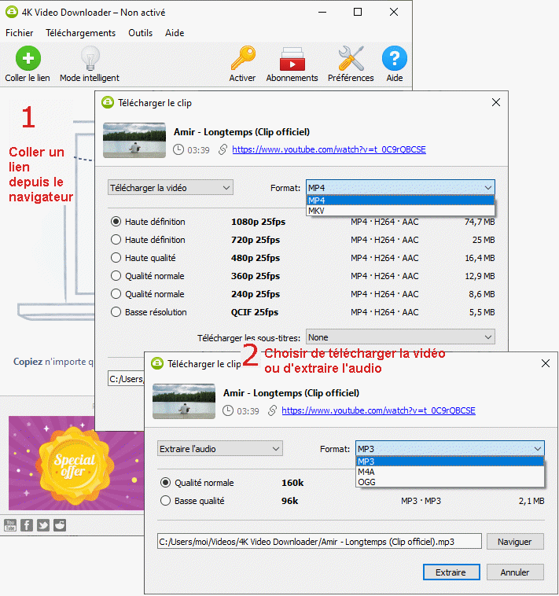Screen dimensions: 559x596
Task: Select Qualité normale 160k audio option
Action: [165, 483]
